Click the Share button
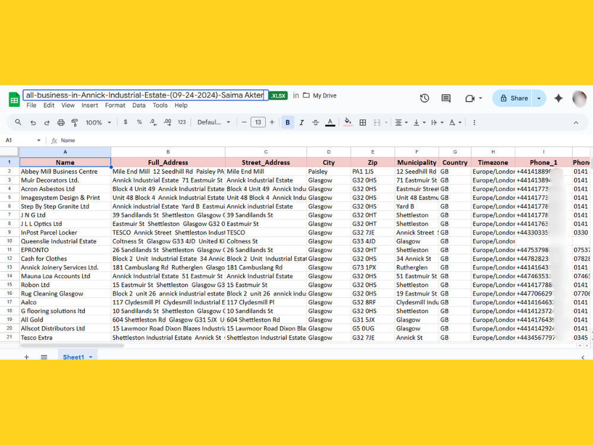This screenshot has height=445, width=593. pos(513,98)
